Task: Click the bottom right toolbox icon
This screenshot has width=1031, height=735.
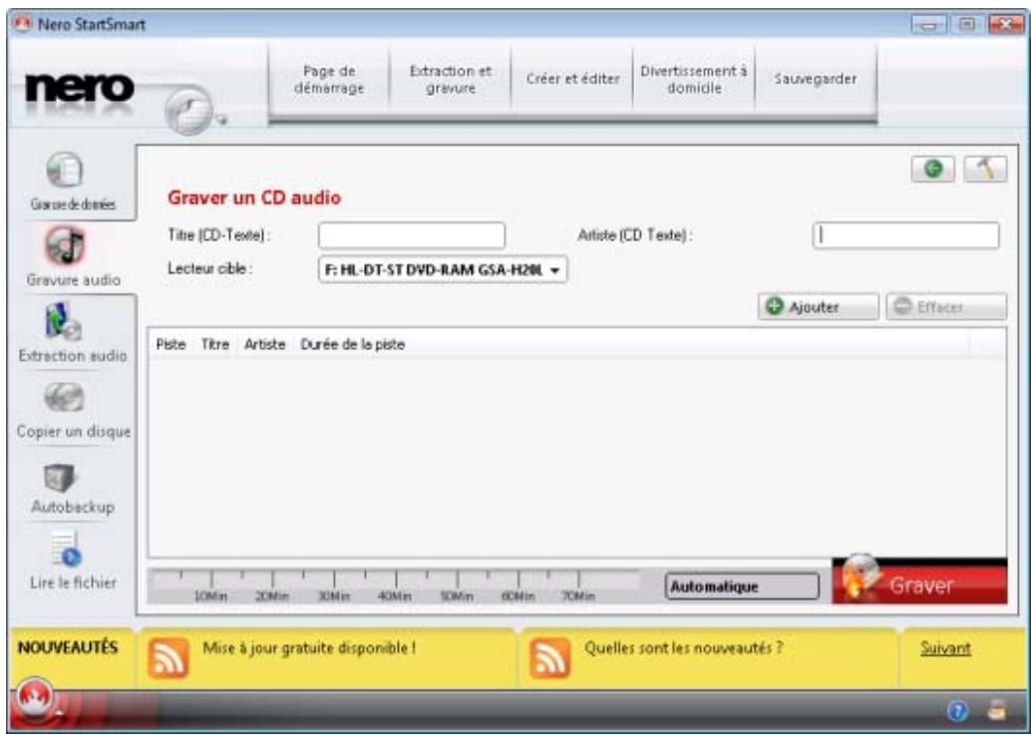Action: click(997, 711)
